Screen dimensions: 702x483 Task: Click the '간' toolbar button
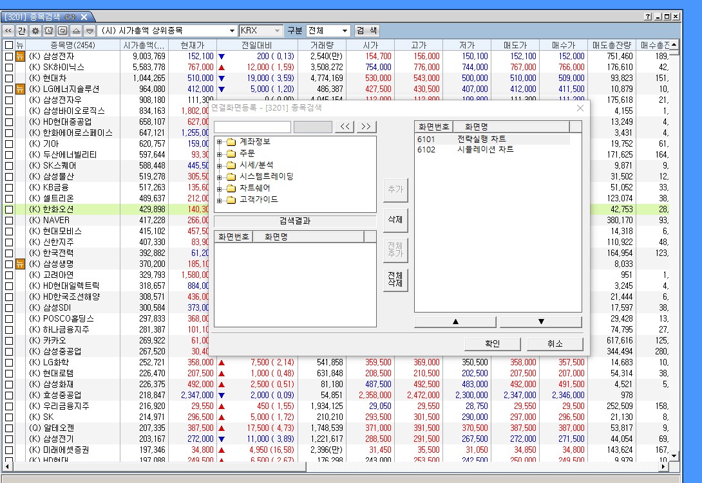(x=22, y=31)
